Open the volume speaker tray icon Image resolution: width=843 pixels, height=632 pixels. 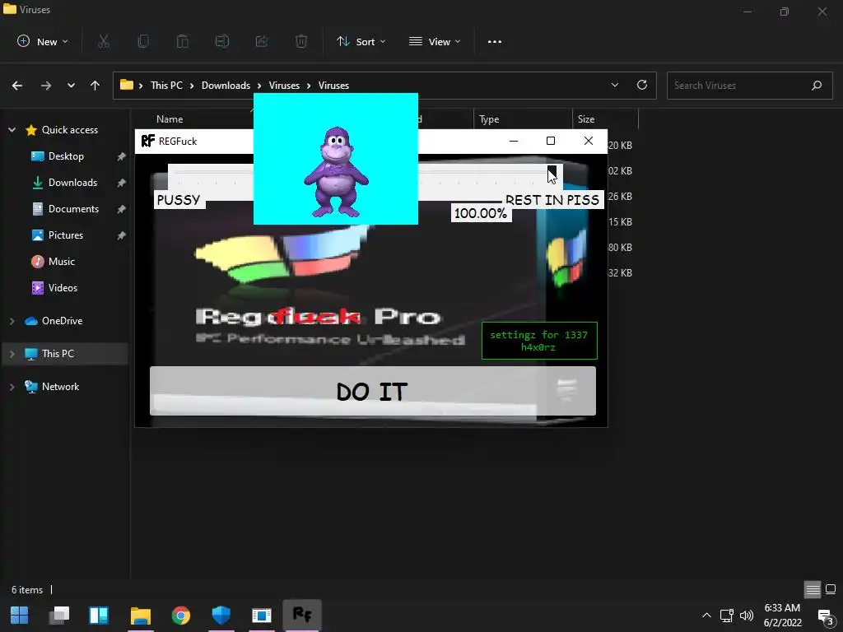point(746,616)
